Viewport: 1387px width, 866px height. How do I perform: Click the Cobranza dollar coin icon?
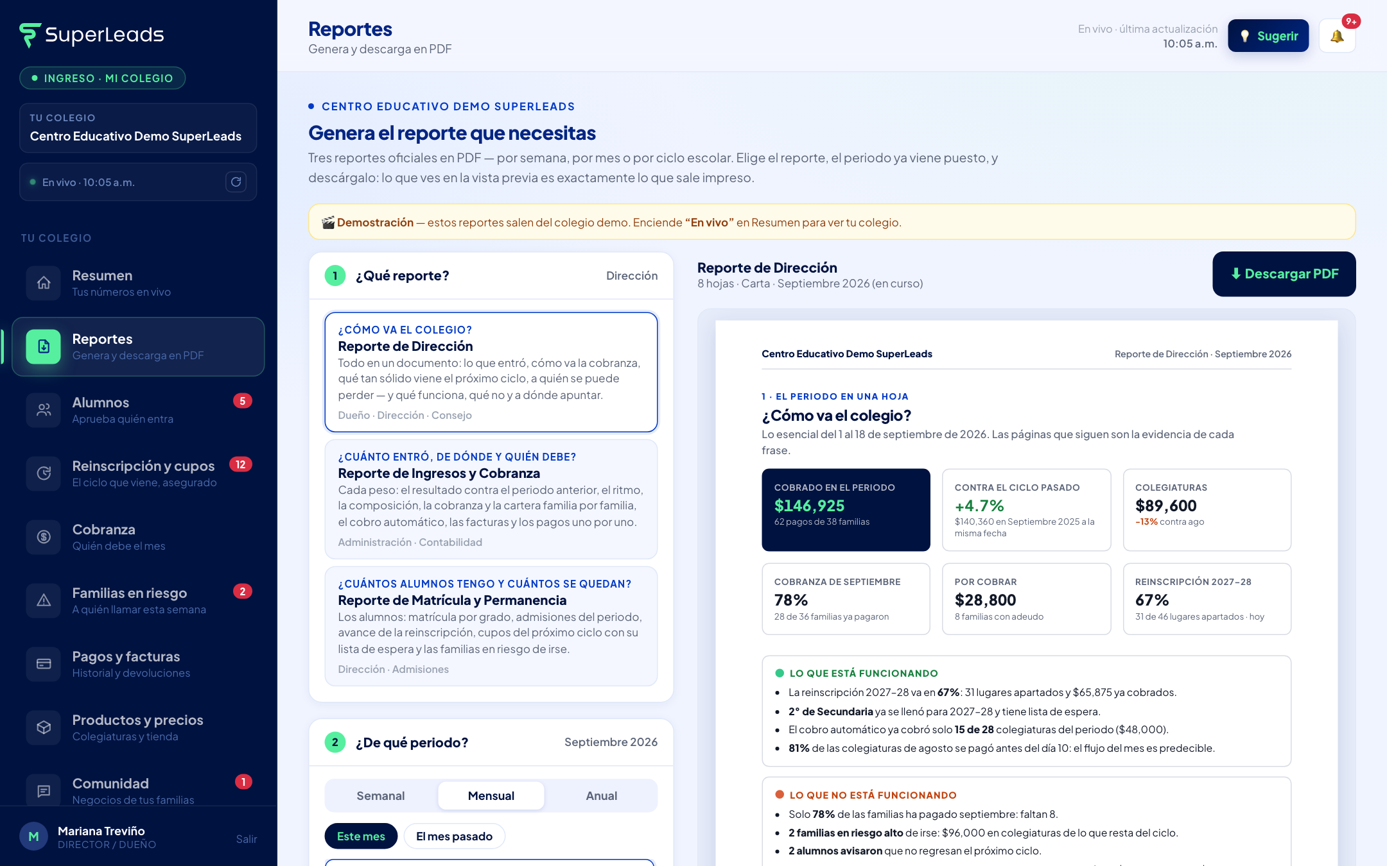point(44,537)
